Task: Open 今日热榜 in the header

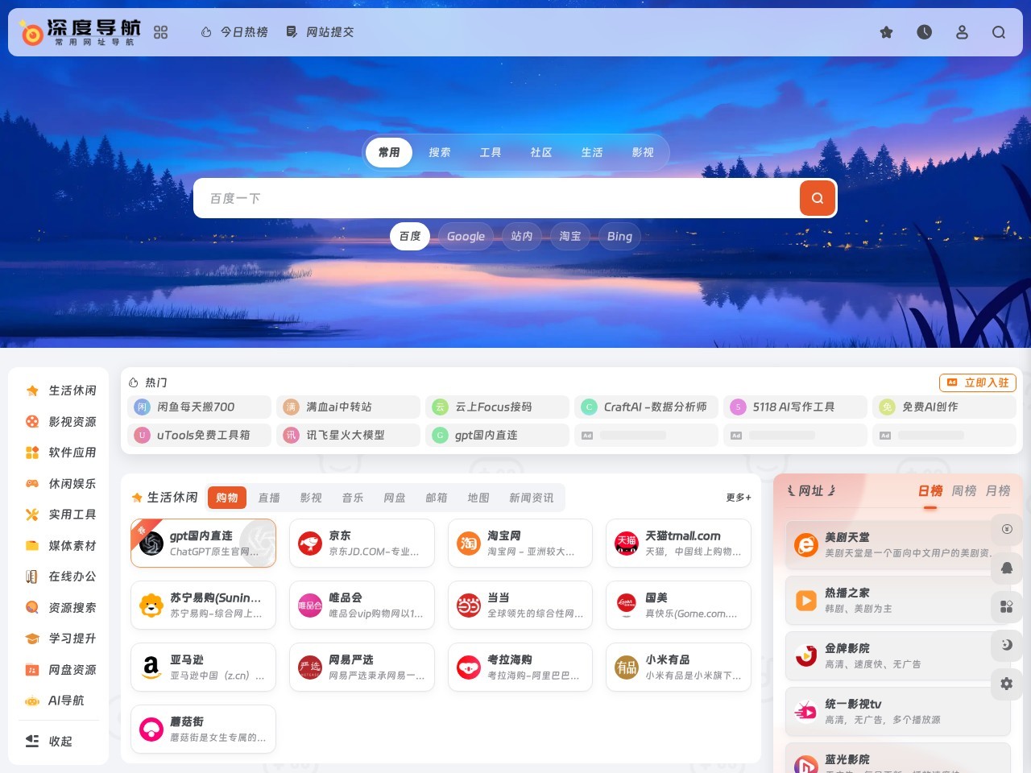Action: [x=234, y=32]
